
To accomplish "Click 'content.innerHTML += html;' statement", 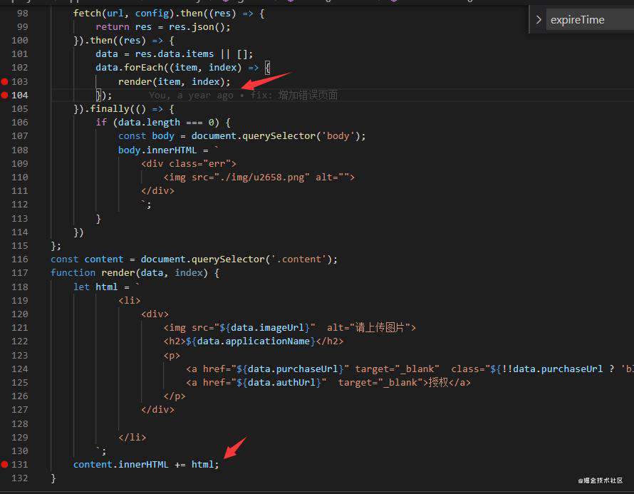I will click(x=146, y=465).
